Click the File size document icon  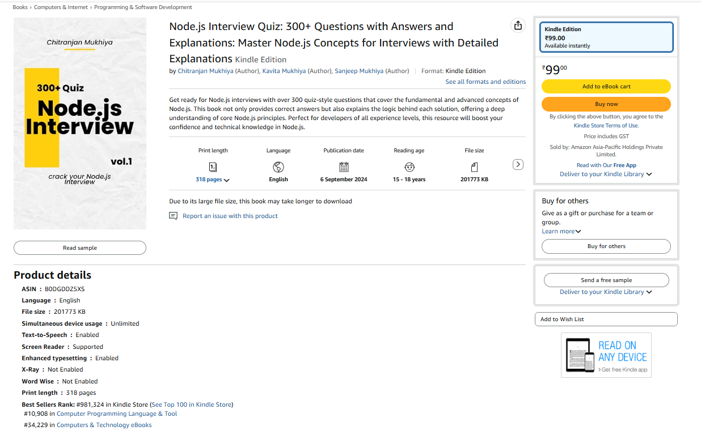coord(474,167)
